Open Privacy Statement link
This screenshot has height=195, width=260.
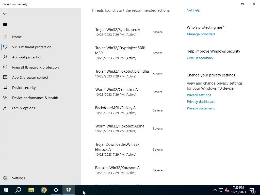click(x=201, y=108)
